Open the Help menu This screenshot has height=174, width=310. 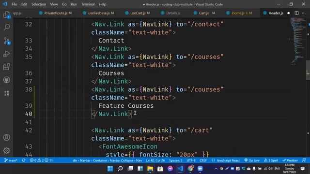tap(102, 4)
